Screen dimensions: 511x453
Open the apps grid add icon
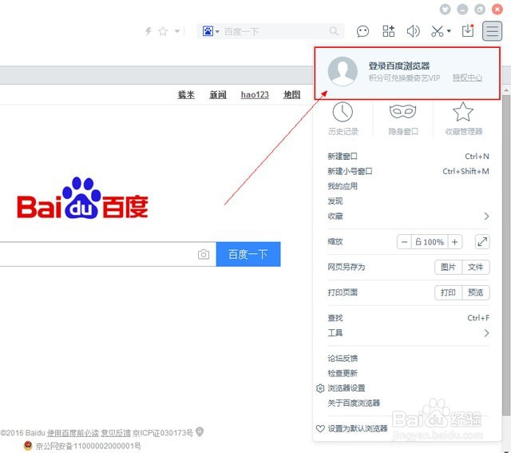[389, 31]
